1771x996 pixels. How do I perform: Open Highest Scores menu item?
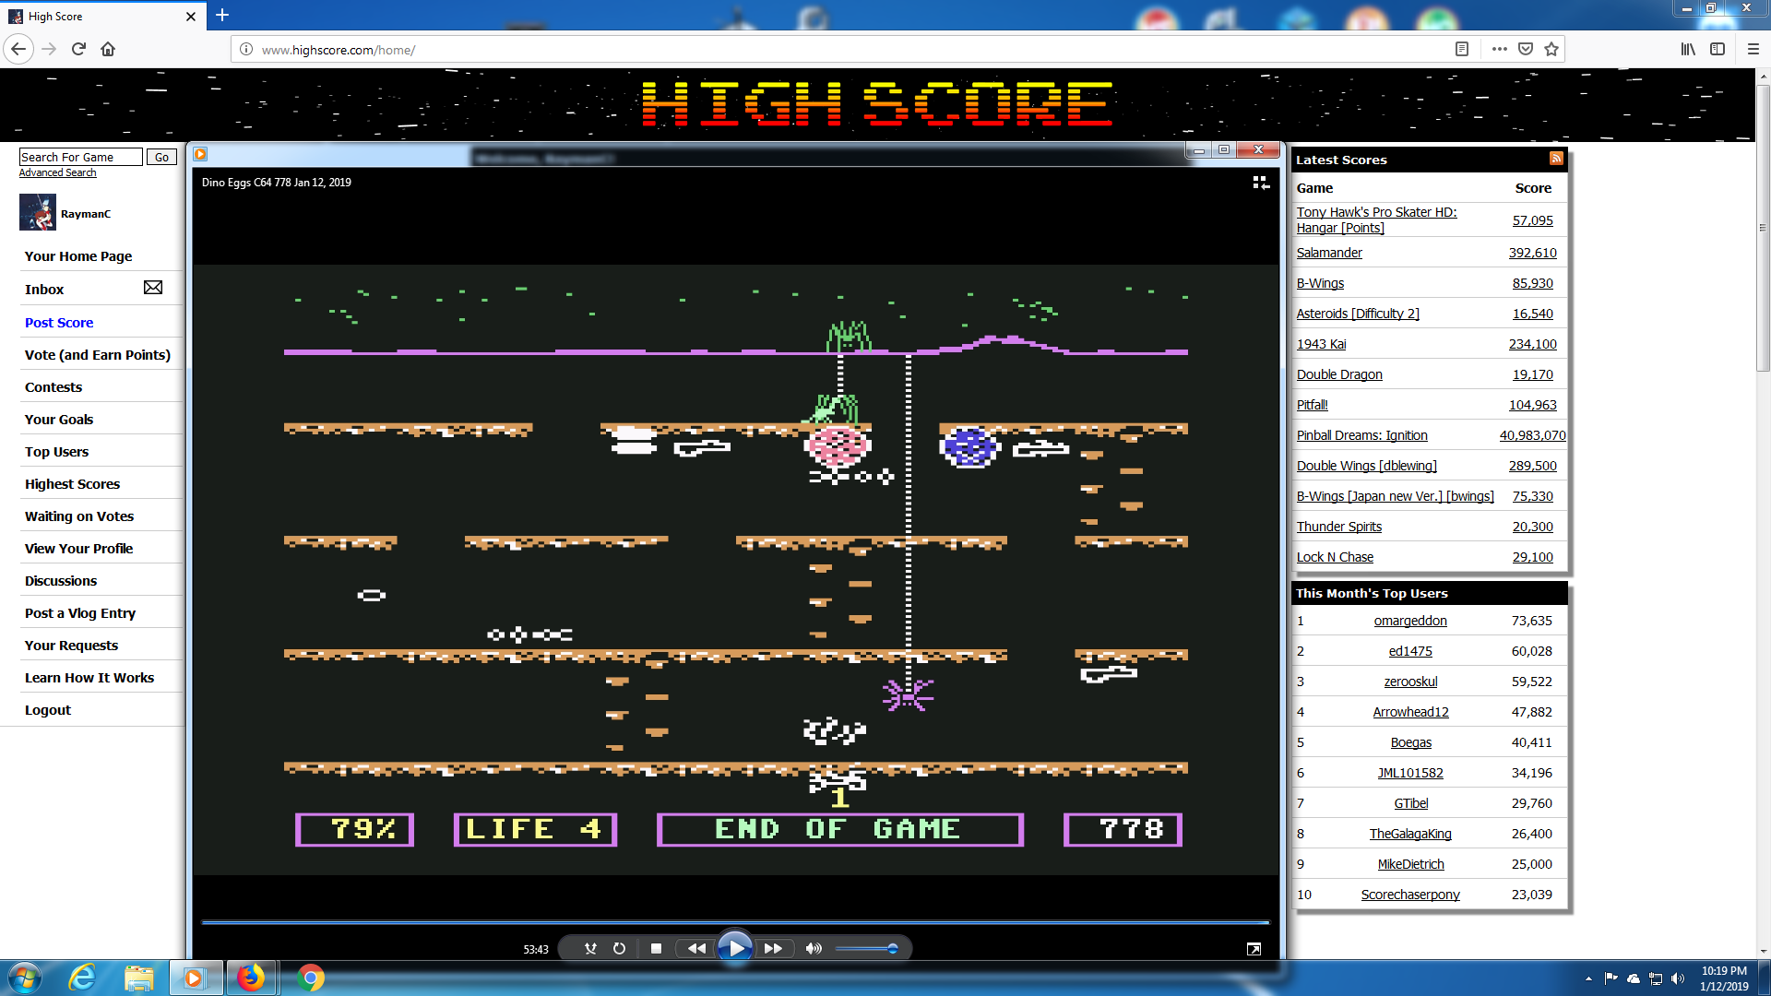tap(72, 484)
